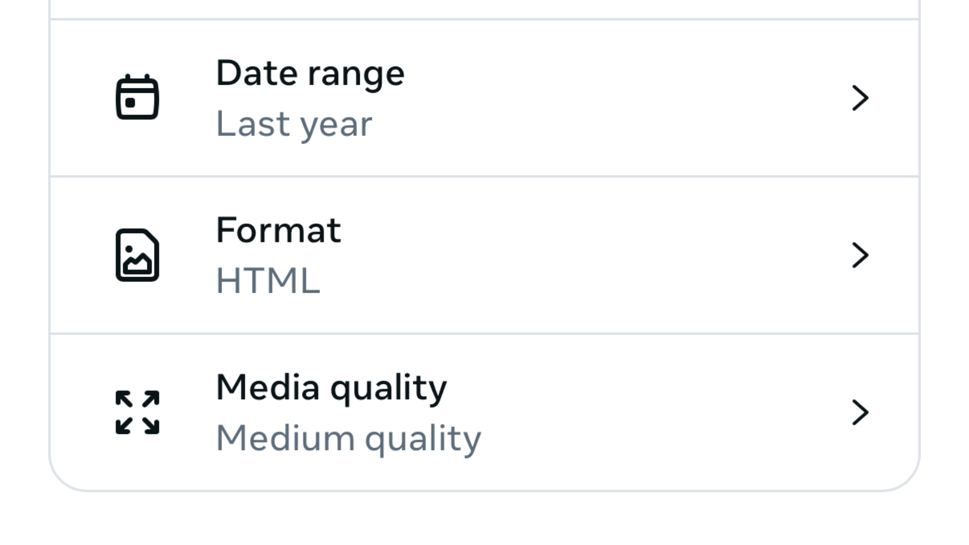Change the date range from Last year

(484, 98)
